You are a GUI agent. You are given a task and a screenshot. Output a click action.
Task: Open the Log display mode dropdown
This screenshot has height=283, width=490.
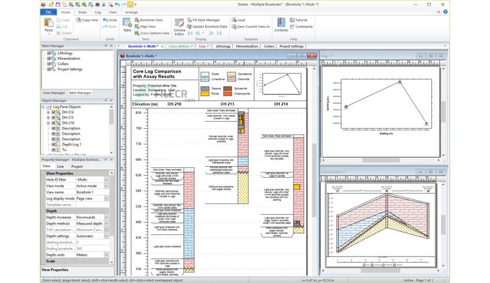106,198
